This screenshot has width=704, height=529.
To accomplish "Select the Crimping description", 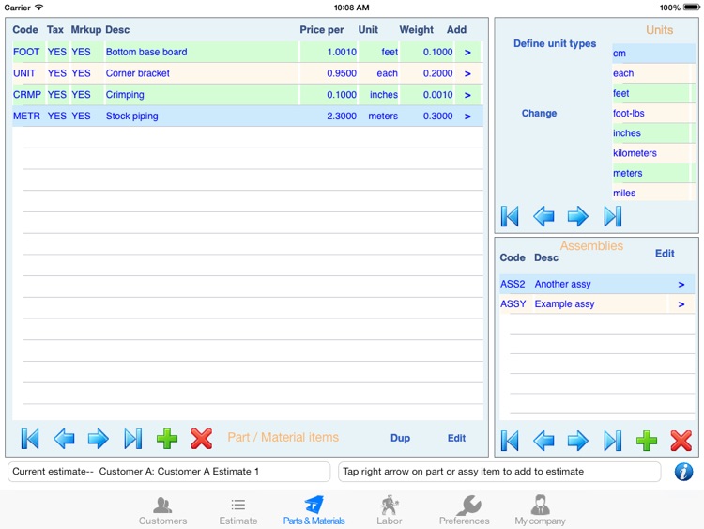I will 125,95.
